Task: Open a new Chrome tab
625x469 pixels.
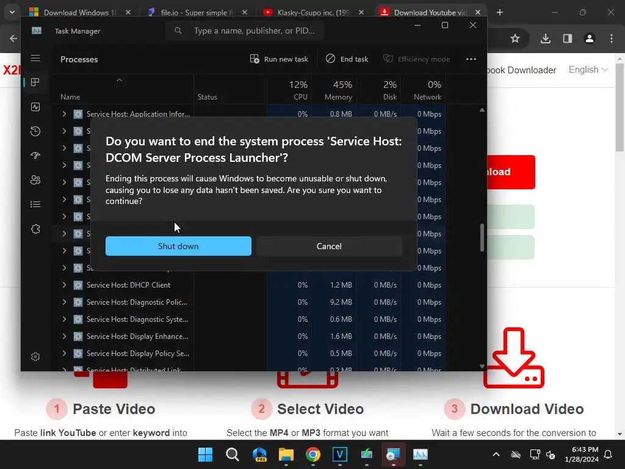Action: point(500,12)
